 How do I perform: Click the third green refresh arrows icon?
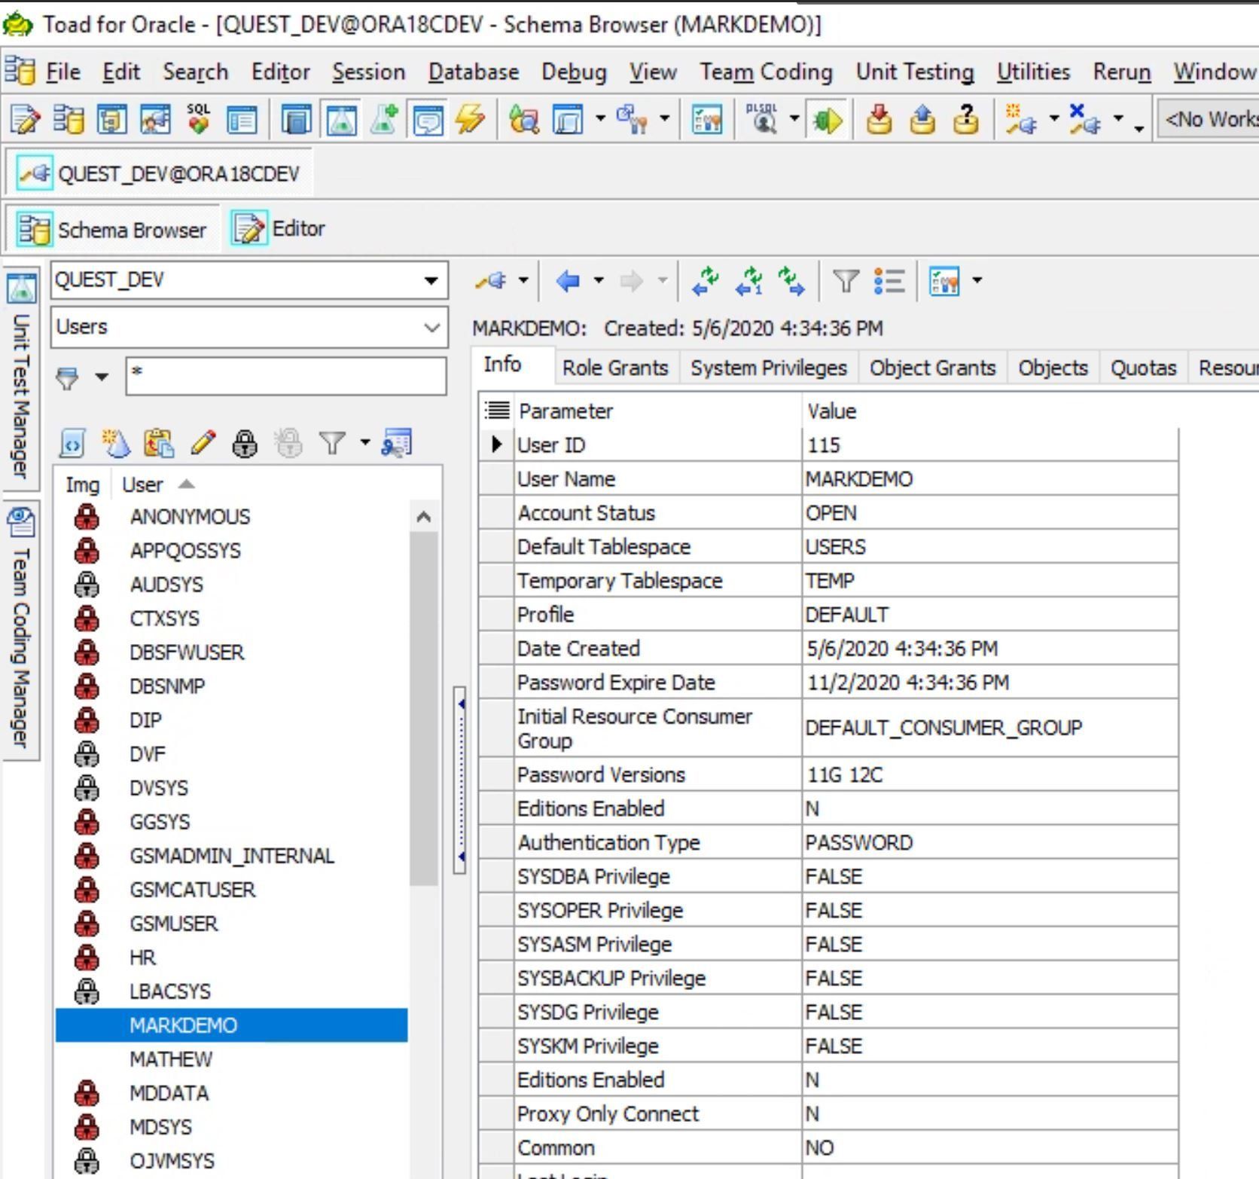click(x=791, y=281)
